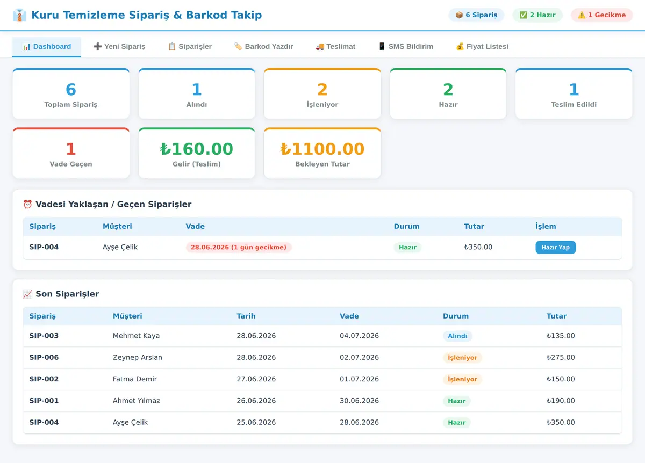Click the 2 Hazır header badge
645x463 pixels.
[537, 15]
